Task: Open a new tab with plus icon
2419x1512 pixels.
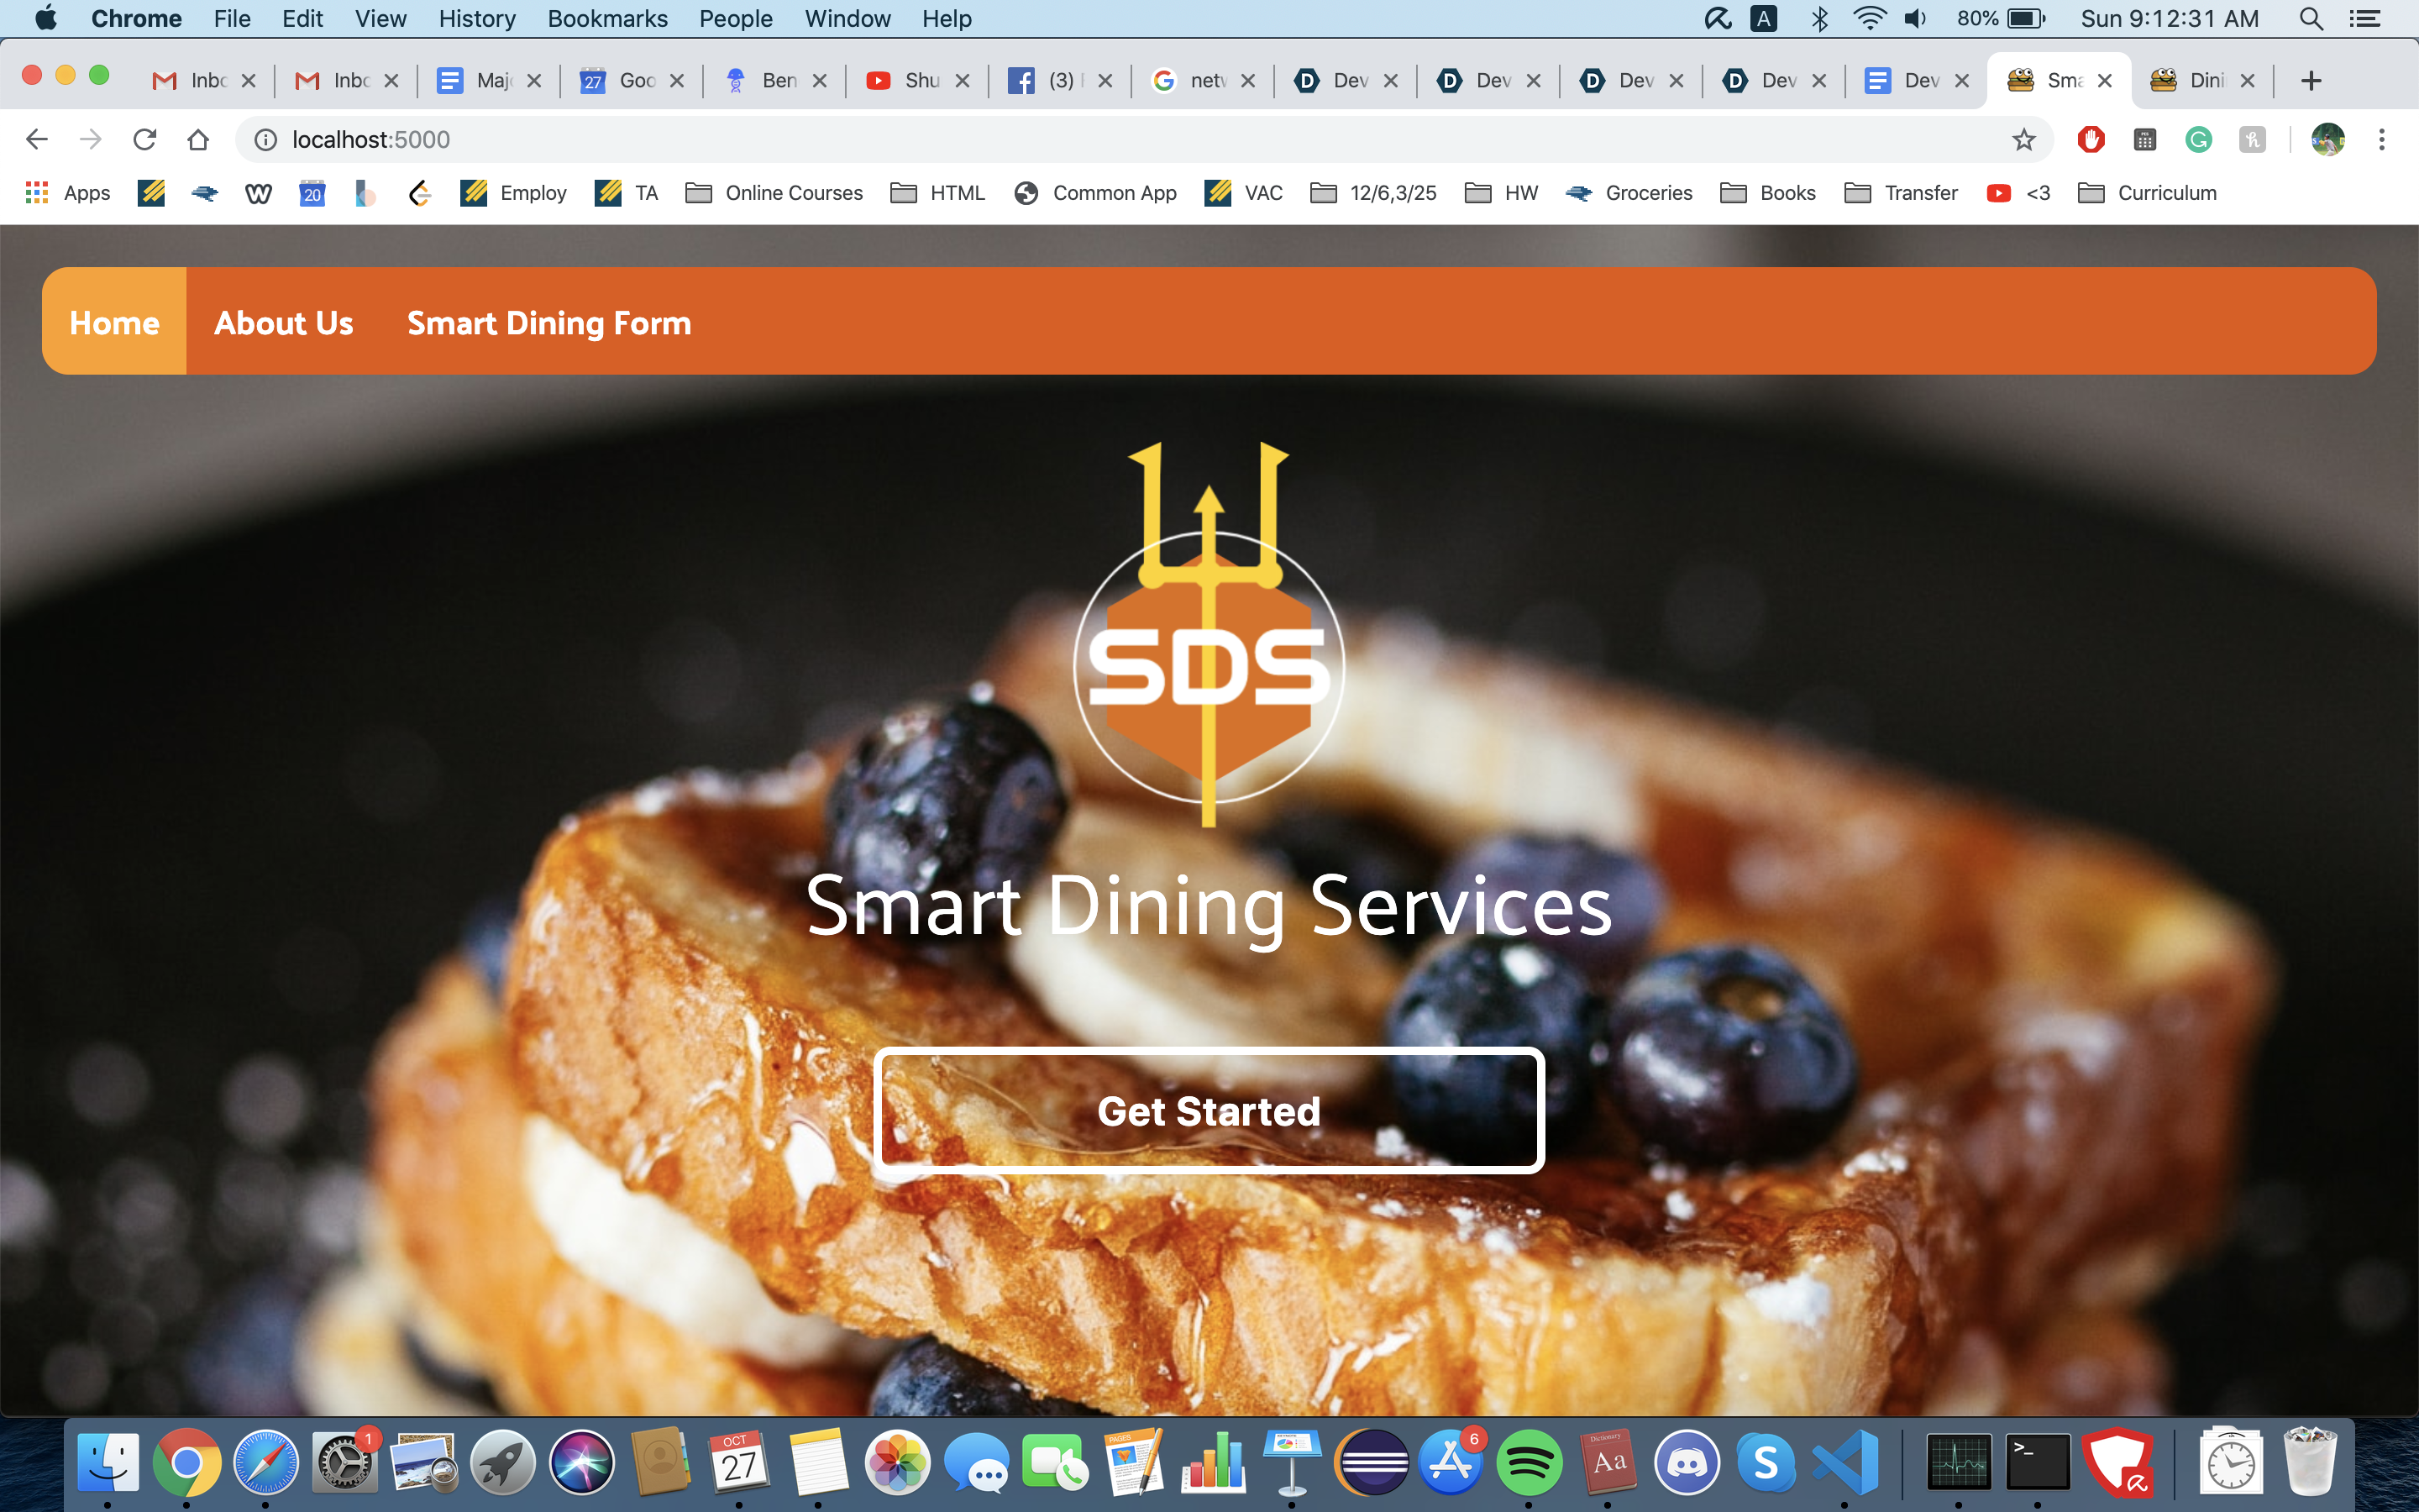Action: [2310, 81]
